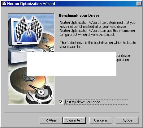
Task: Click the 'Norton Optimization Wizard has determined' paragraph
Action: click(97, 28)
